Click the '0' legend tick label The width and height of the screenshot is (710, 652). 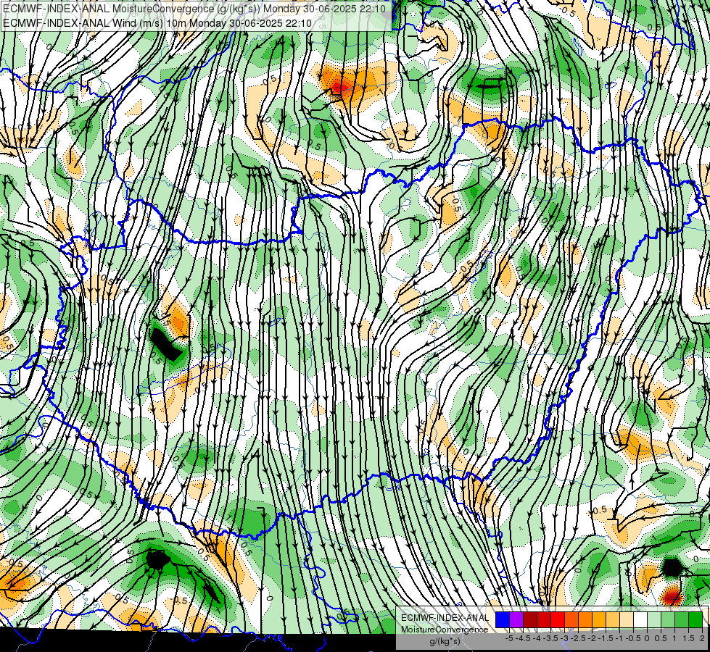(647, 638)
